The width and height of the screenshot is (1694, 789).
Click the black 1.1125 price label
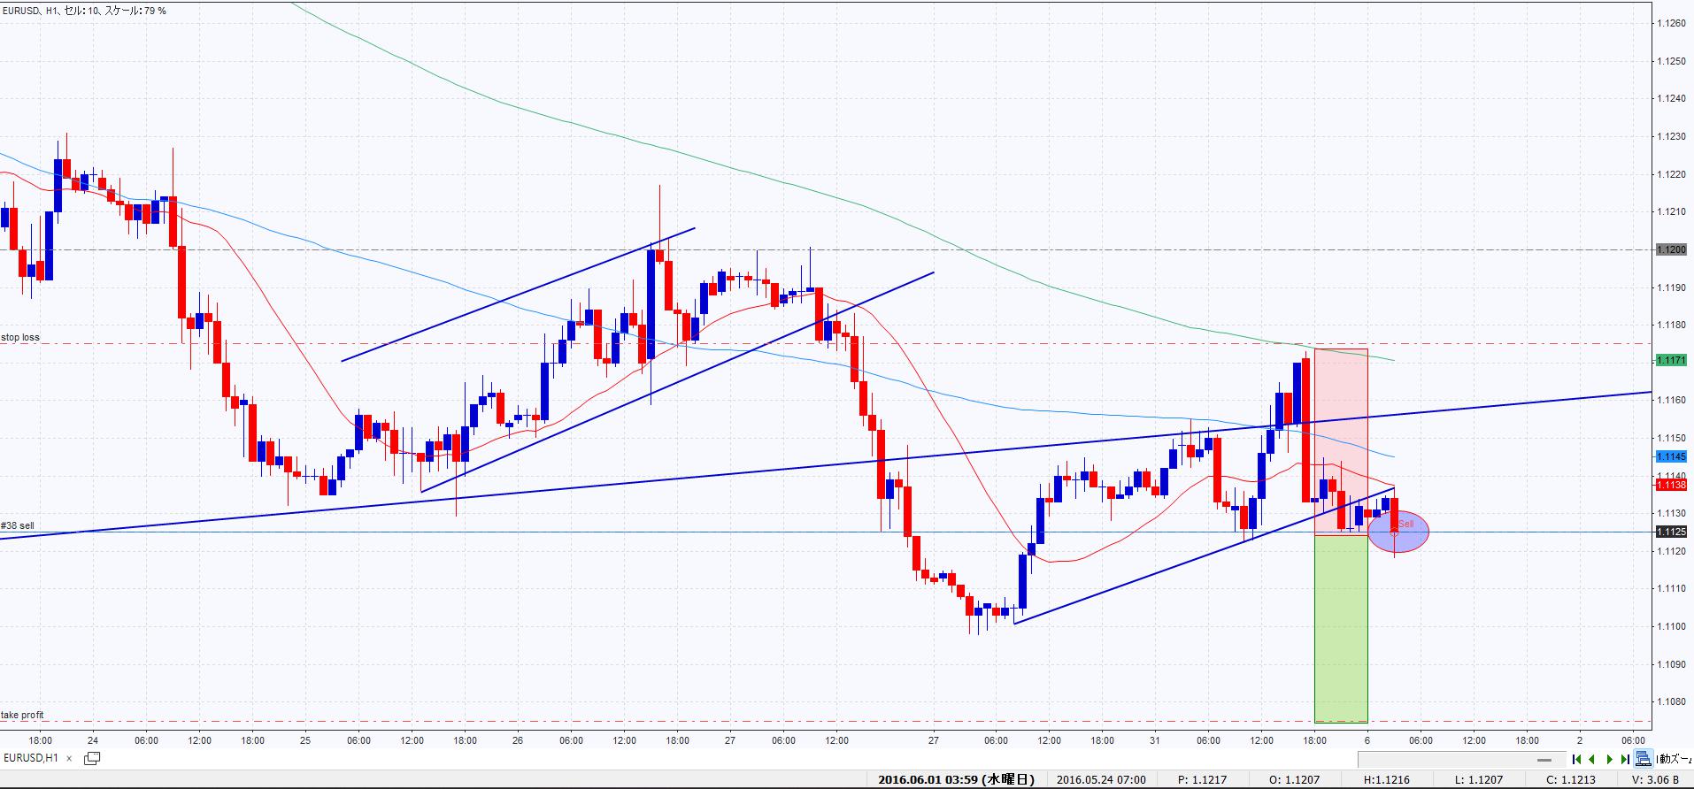tap(1671, 532)
